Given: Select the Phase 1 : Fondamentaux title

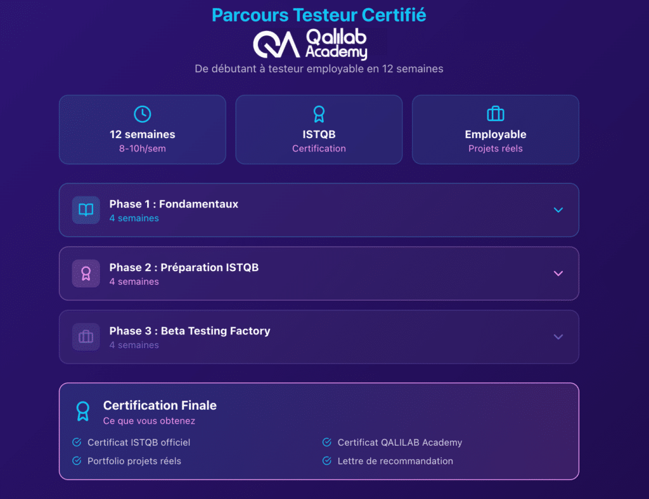Looking at the screenshot, I should [x=174, y=204].
